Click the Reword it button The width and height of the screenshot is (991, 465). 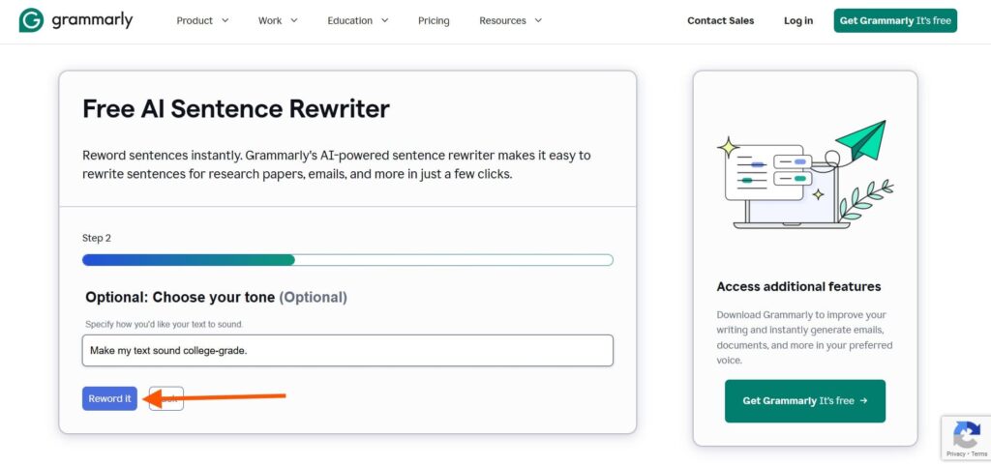point(109,398)
